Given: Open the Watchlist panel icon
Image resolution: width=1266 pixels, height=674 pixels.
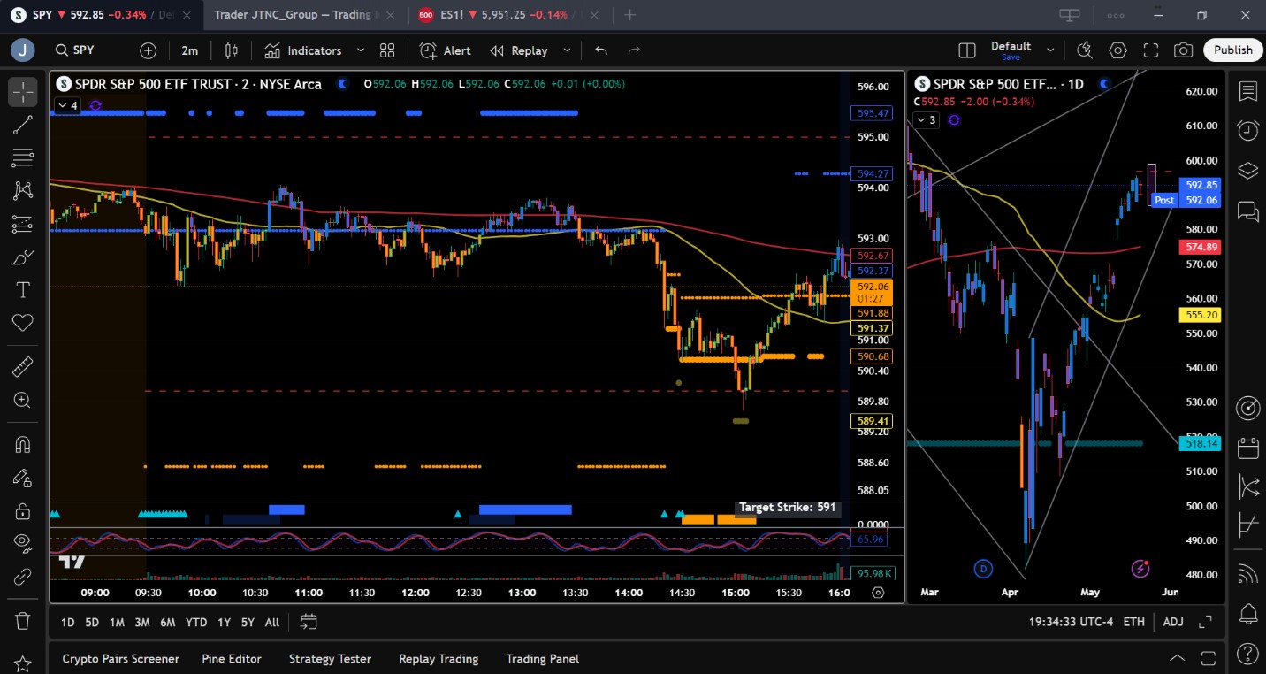Looking at the screenshot, I should click(1247, 91).
